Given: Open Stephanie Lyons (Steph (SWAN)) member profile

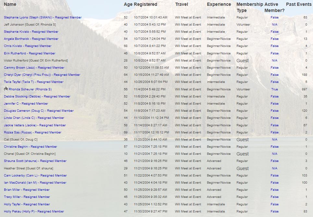Looking at the screenshot, I should [43, 17].
